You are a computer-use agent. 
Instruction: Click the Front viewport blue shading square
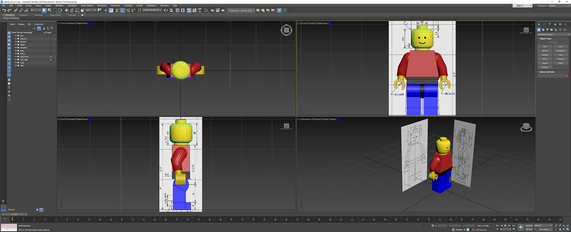pos(331,23)
